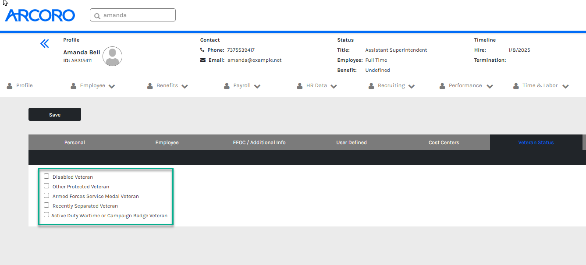
Task: Toggle Active Duty Wartime or Campaign Badge Veteran
Action: (46, 215)
